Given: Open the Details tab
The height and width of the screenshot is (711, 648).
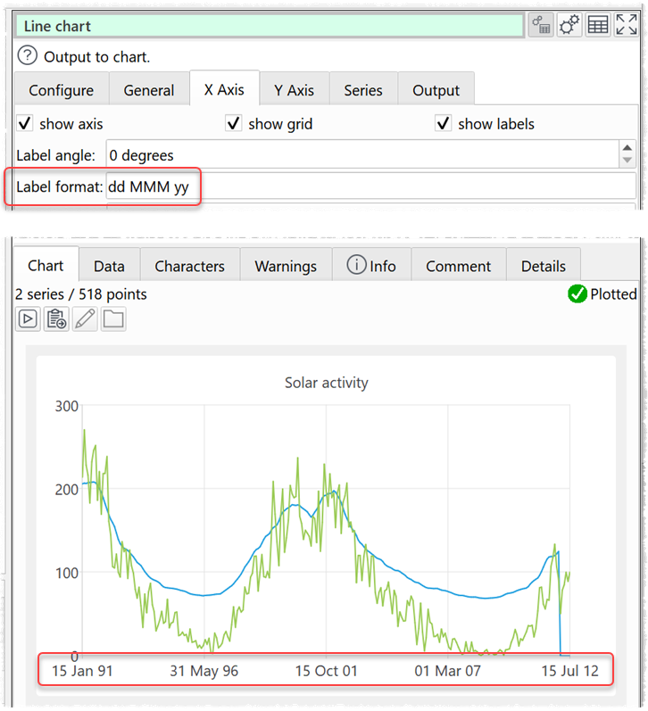Looking at the screenshot, I should [x=544, y=266].
